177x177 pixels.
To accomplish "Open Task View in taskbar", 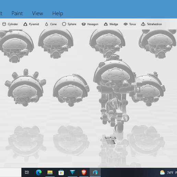I will point(27,172).
